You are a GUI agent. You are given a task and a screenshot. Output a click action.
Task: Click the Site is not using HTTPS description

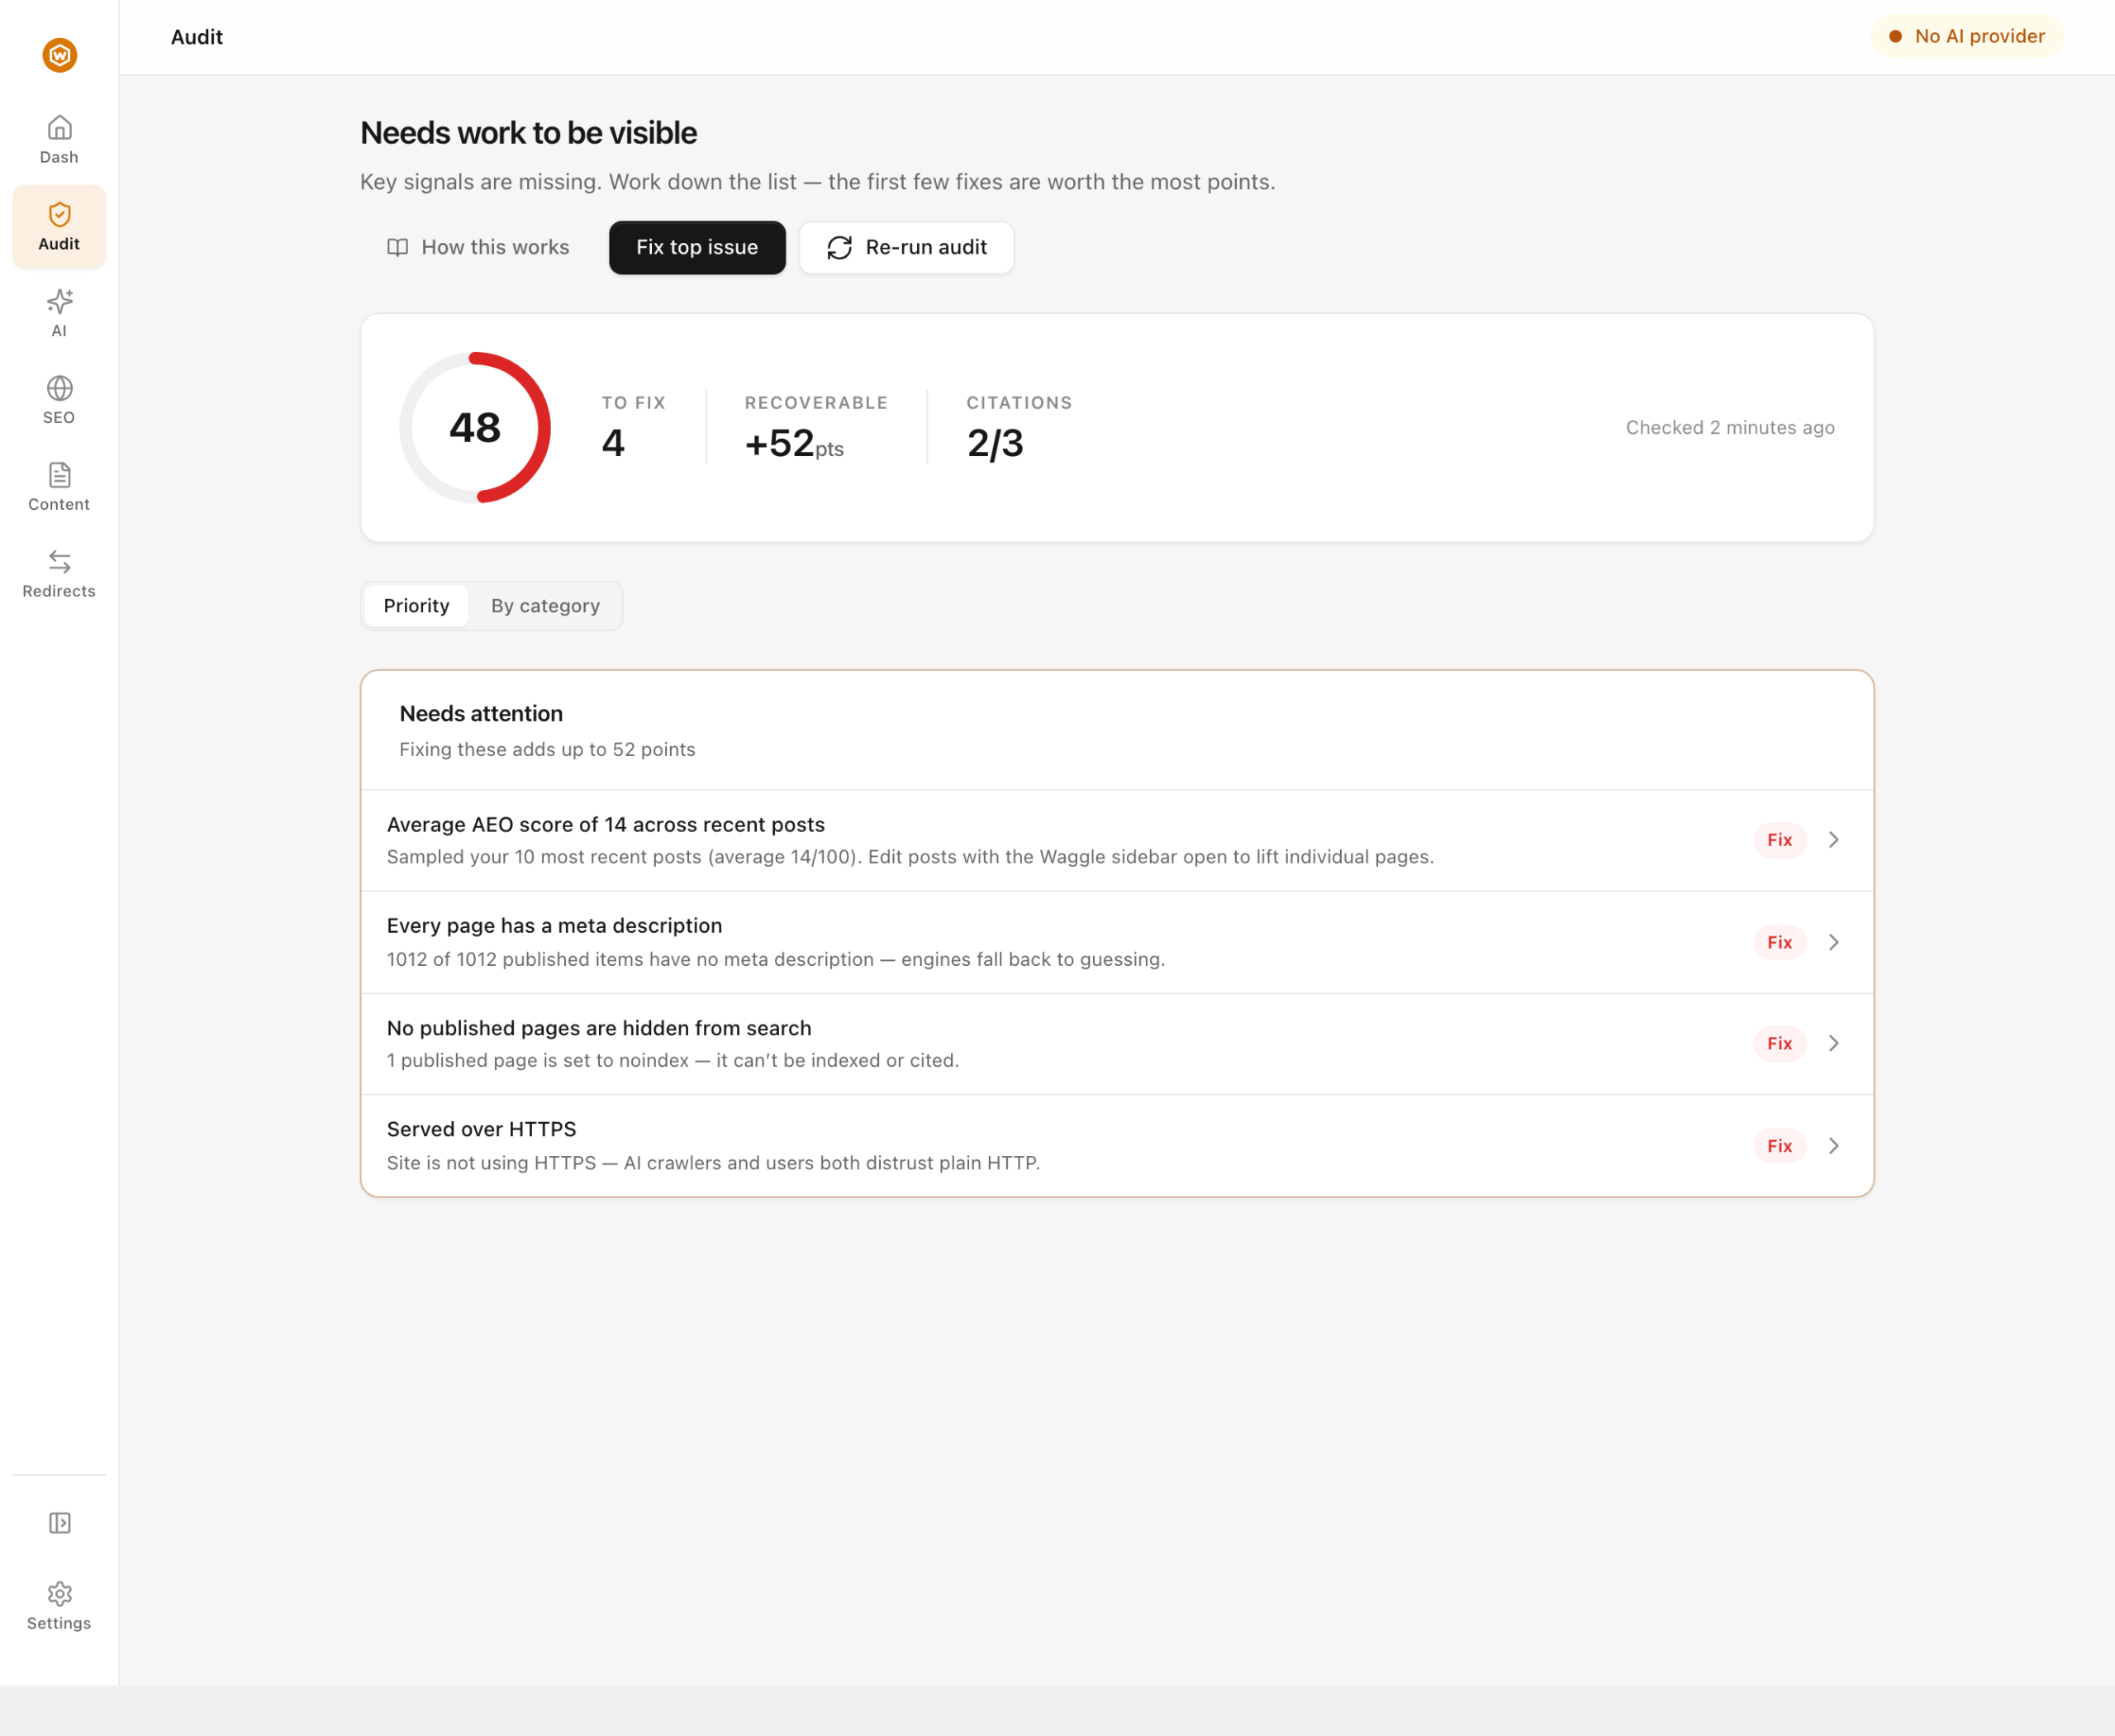coord(713,1163)
